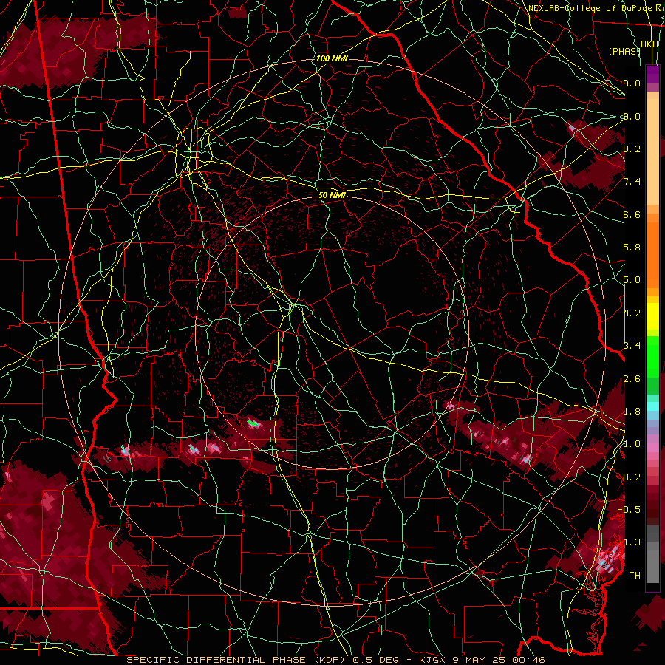The image size is (665, 665).
Task: Click the 9 MAY 25 00:46 timestamp
Action: (498, 660)
